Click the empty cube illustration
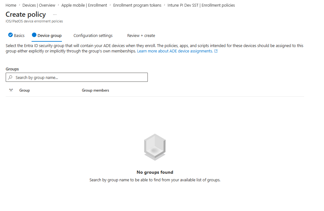This screenshot has height=211, width=324. pos(155,147)
